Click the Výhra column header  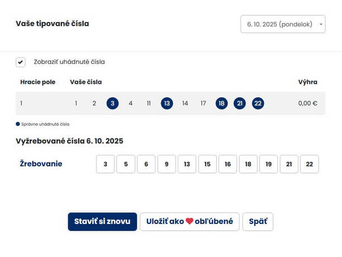point(308,82)
